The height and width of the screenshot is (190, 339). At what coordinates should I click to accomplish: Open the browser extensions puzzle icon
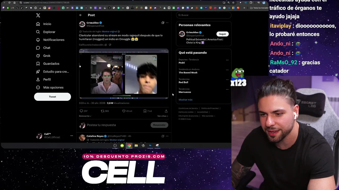pyautogui.click(x=251, y=3)
